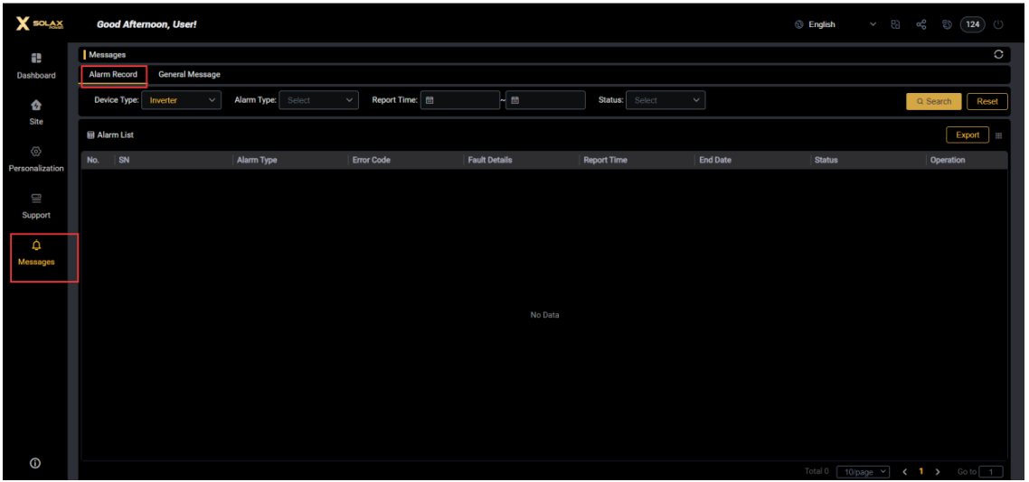1029x482 pixels.
Task: Refresh the Messages panel
Action: click(x=998, y=55)
